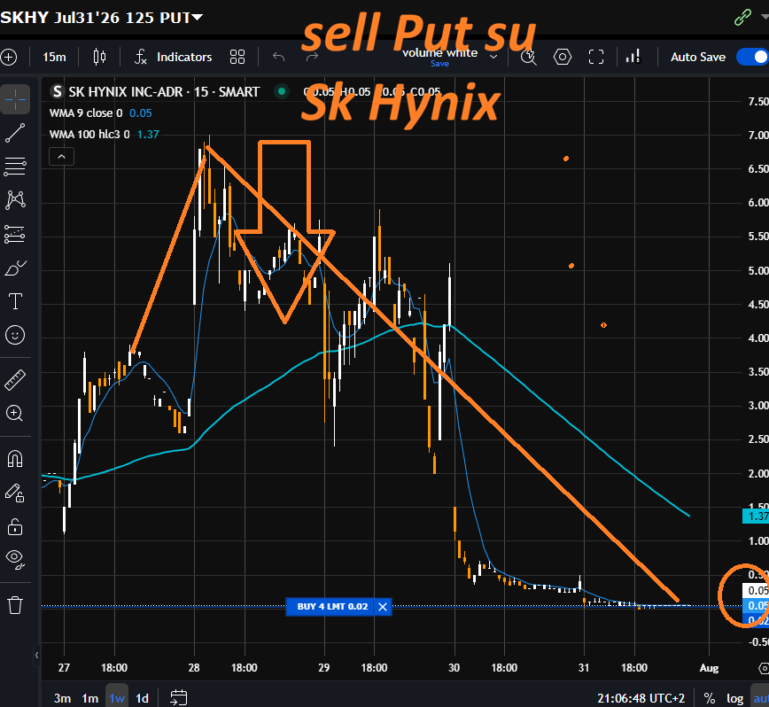Viewport: 769px width, 707px height.
Task: Open the go to date calendar icon
Action: coord(179,697)
